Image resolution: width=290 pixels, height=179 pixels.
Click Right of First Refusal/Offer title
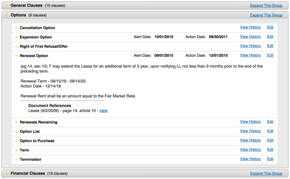(43, 46)
